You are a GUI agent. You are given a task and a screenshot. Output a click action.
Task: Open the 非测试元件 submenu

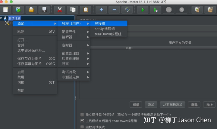[74, 77]
